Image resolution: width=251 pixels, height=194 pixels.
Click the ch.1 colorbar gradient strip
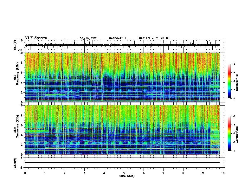pyautogui.click(x=229, y=81)
